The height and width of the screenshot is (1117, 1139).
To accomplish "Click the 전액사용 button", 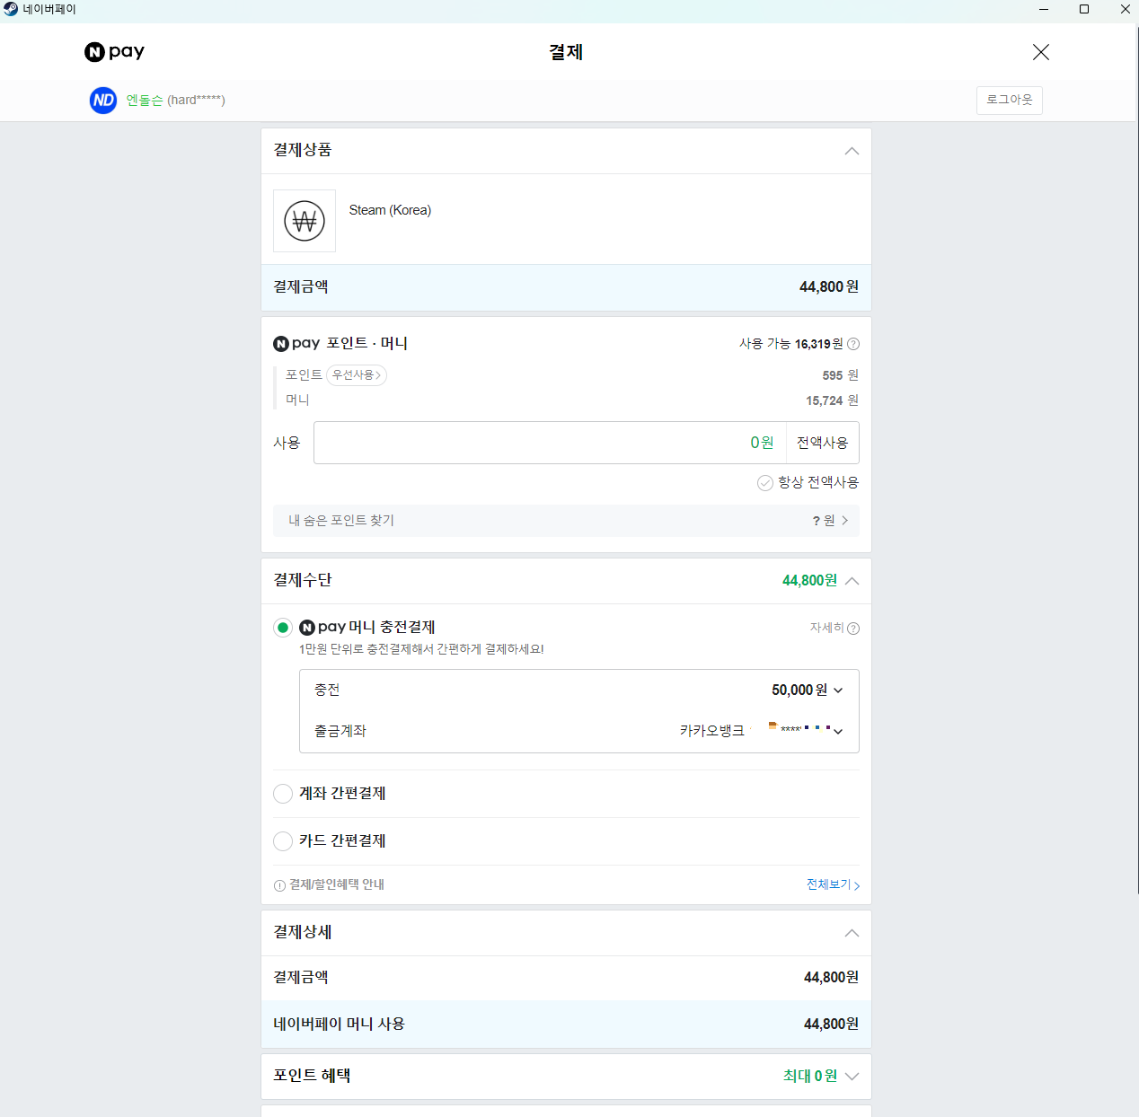I will click(x=822, y=443).
